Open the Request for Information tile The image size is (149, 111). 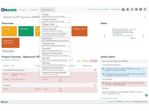10,43
